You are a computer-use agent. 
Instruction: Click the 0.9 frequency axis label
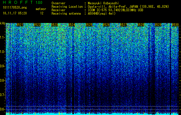pyautogui.click(x=2, y=66)
